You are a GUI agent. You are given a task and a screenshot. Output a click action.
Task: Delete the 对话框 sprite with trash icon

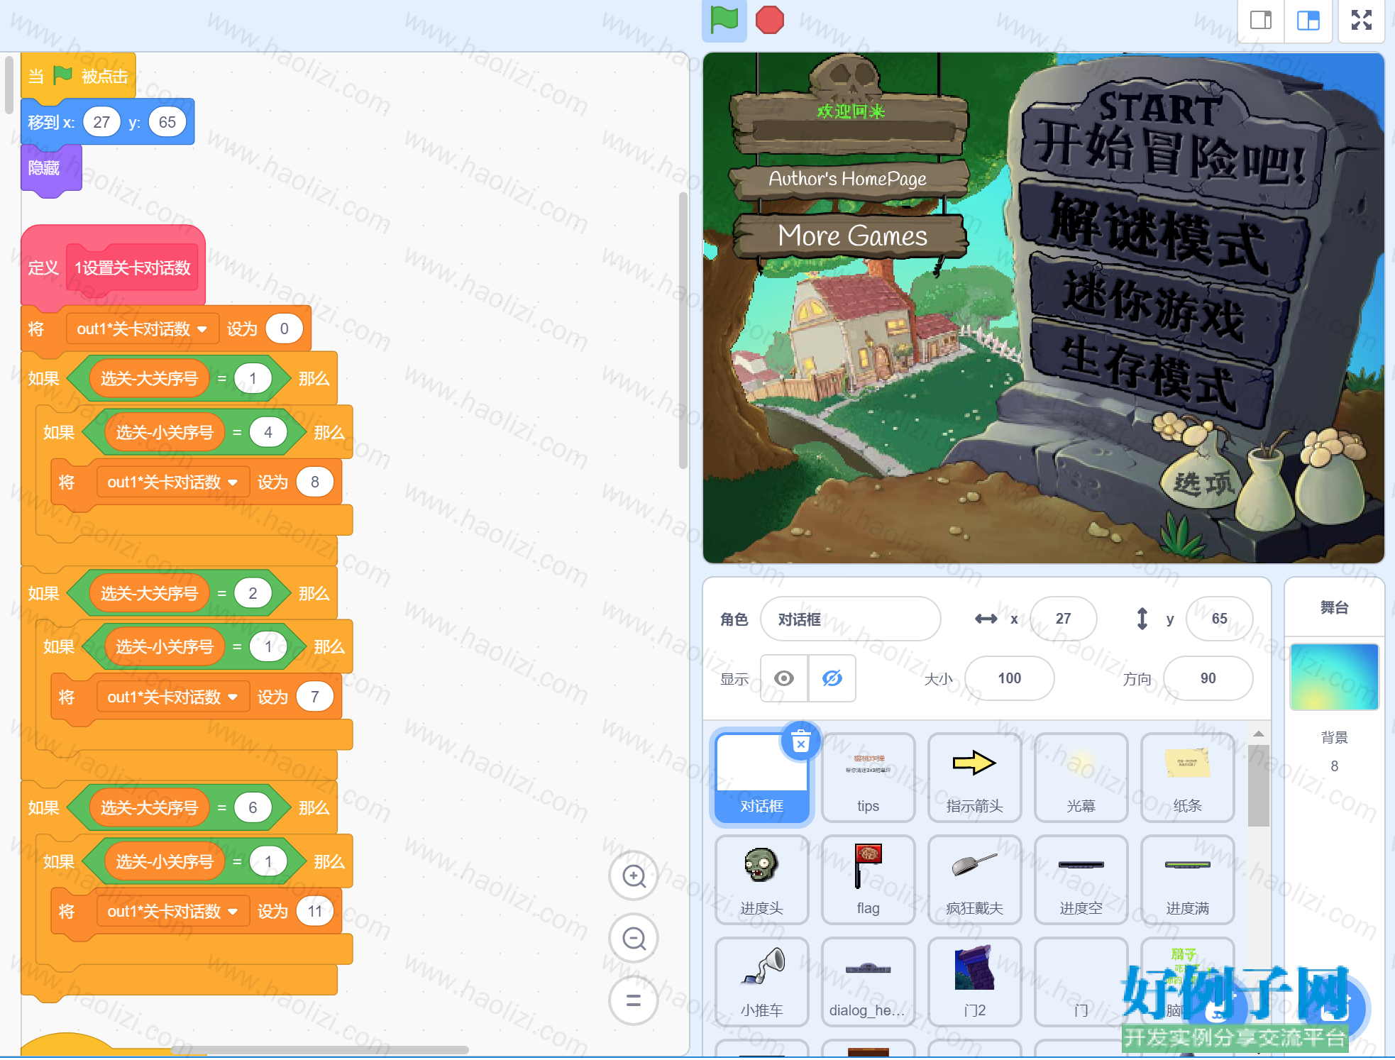tap(800, 742)
